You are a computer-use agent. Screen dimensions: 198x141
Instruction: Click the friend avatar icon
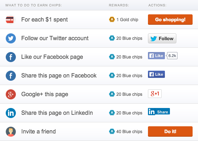point(11,131)
